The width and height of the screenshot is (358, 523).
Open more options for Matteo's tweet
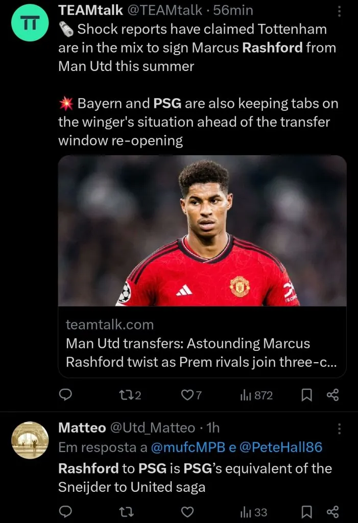pyautogui.click(x=340, y=428)
